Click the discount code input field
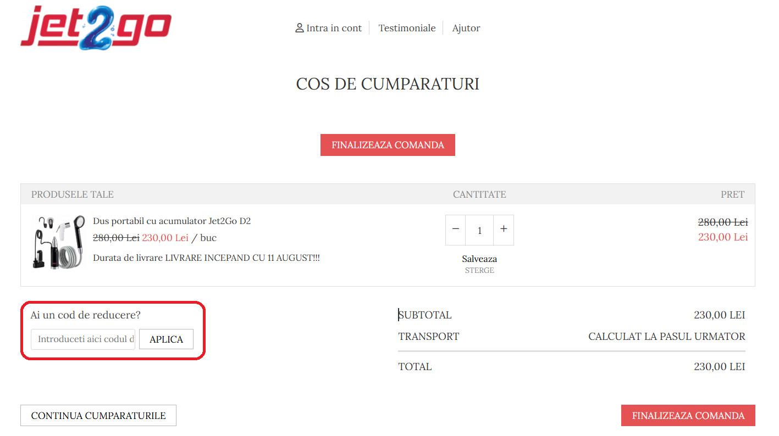The width and height of the screenshot is (779, 436). tap(82, 339)
